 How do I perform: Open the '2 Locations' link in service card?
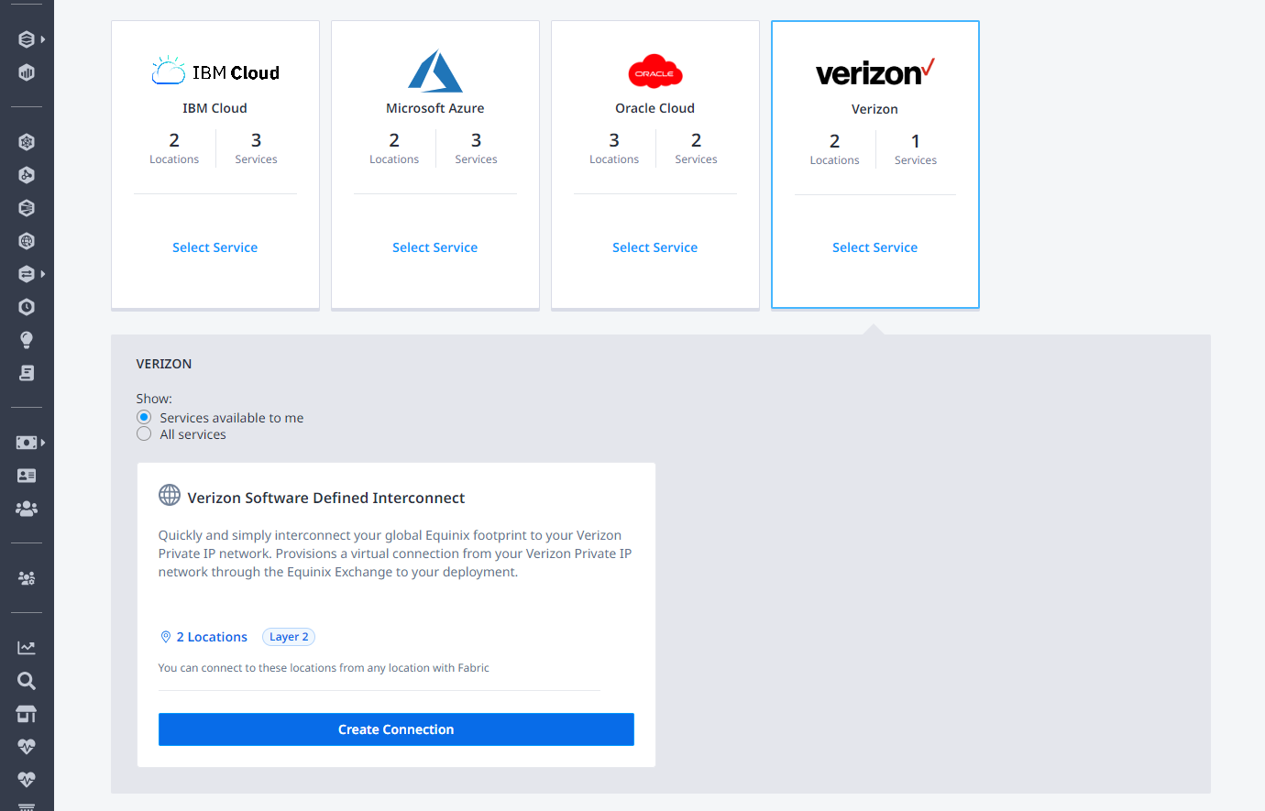pos(212,637)
